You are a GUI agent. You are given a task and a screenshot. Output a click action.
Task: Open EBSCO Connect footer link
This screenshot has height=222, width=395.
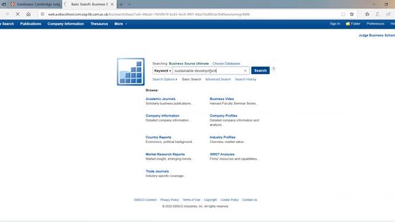pos(145,200)
